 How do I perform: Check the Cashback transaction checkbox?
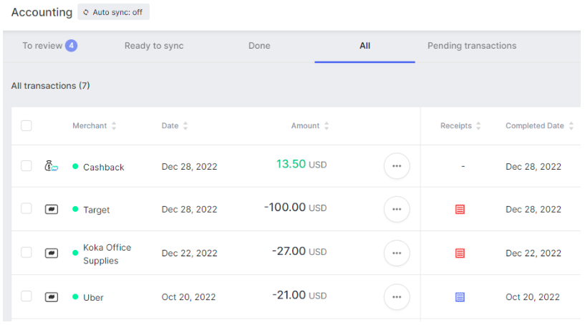[26, 166]
